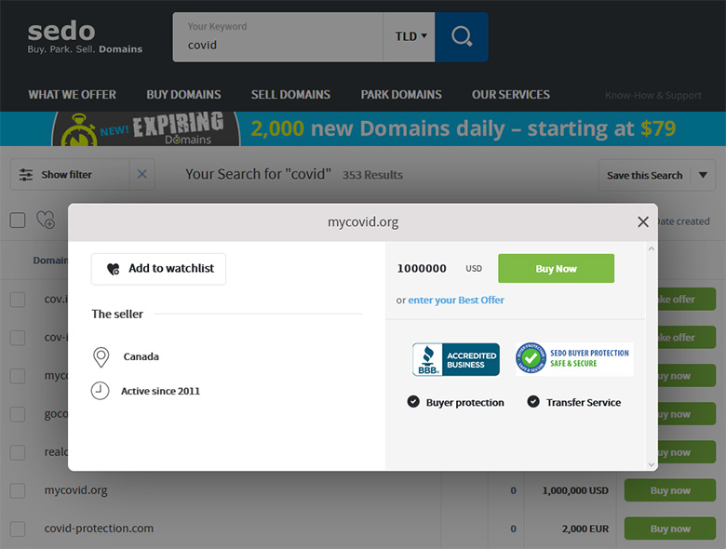
Task: Click the Expiring Domains banner
Action: 363,128
